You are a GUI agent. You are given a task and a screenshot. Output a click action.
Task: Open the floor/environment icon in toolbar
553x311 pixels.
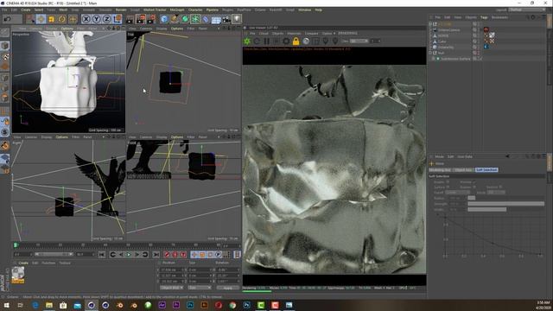point(216,19)
